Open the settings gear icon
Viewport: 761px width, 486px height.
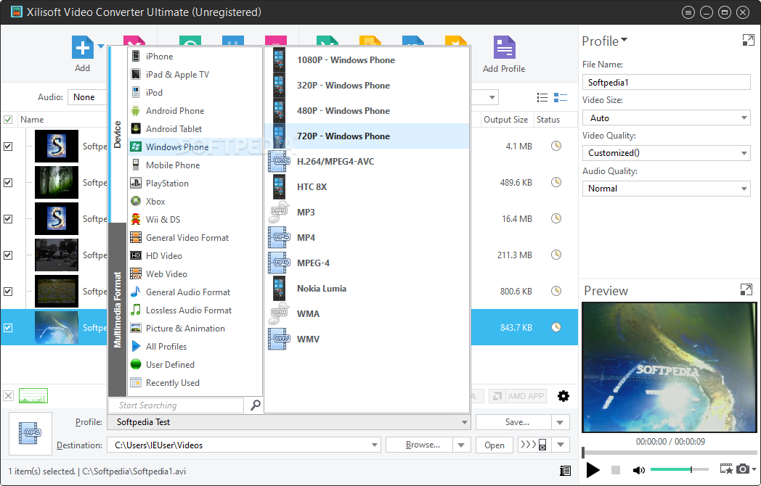click(x=563, y=396)
